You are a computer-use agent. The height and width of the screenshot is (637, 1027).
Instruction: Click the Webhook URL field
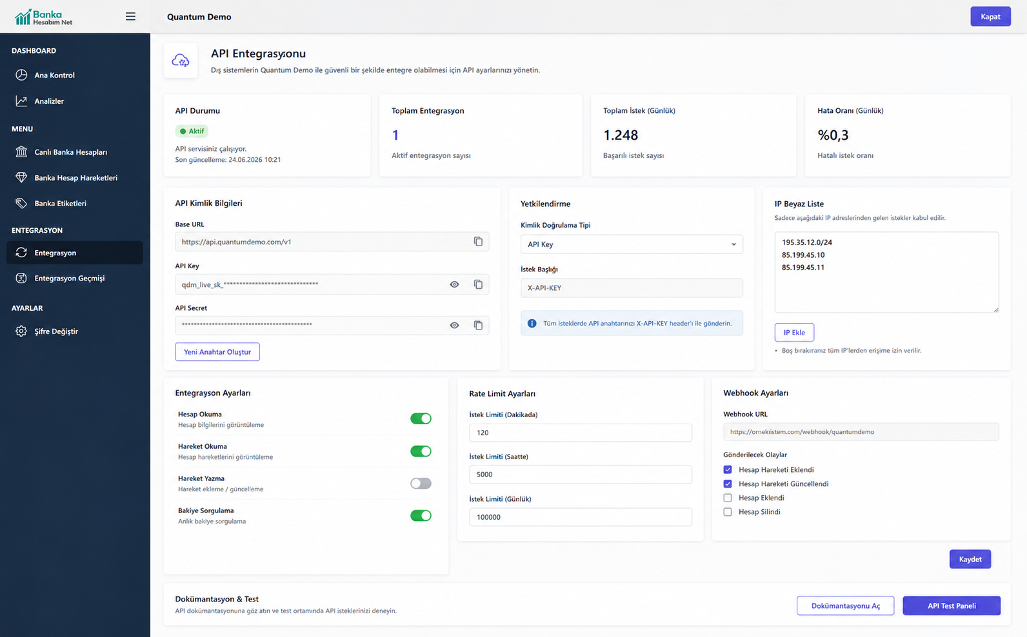click(861, 432)
